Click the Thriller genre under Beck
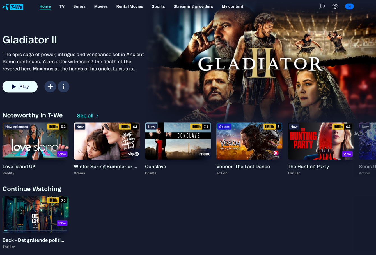 (9, 247)
